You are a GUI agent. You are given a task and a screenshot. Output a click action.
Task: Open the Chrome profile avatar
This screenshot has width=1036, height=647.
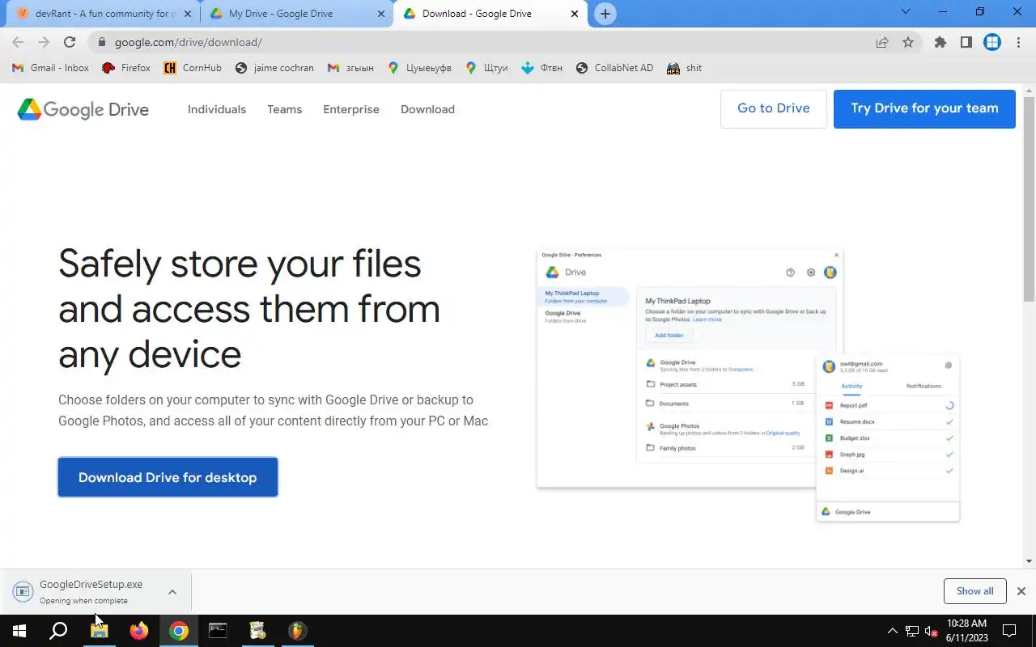[x=992, y=42]
